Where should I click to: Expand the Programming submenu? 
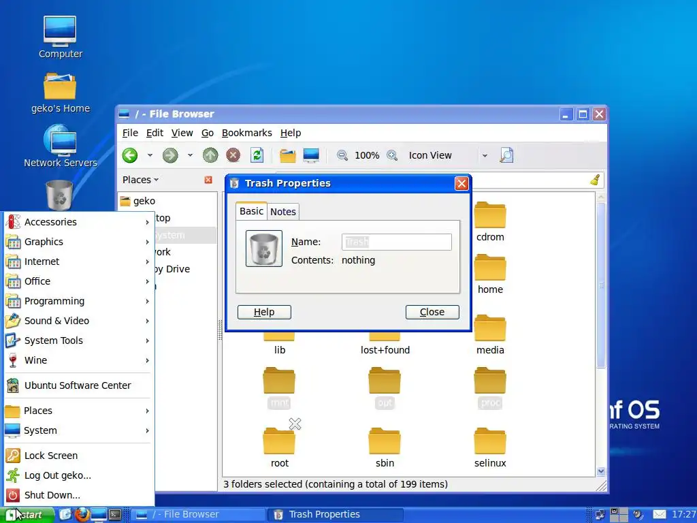[x=78, y=301]
